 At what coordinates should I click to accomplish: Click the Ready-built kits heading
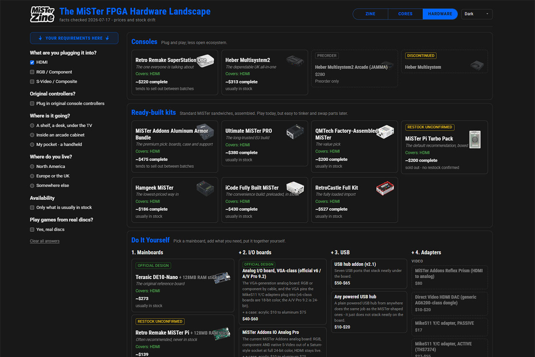click(x=153, y=113)
